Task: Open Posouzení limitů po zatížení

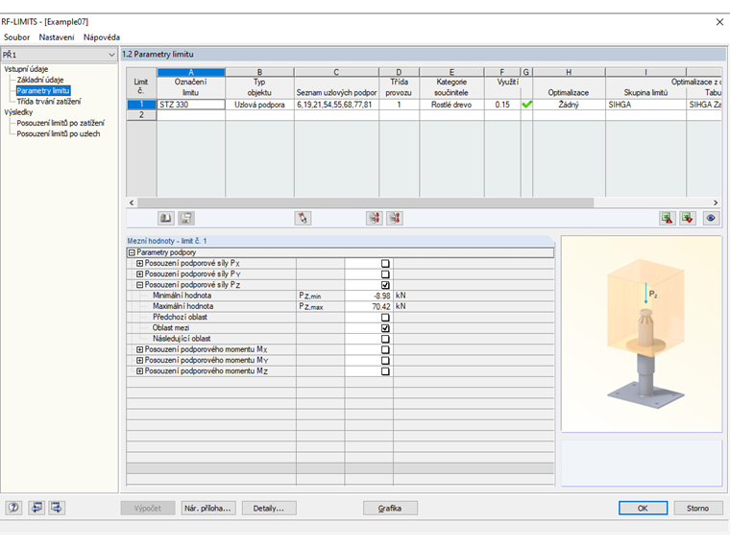Action: click(x=61, y=123)
